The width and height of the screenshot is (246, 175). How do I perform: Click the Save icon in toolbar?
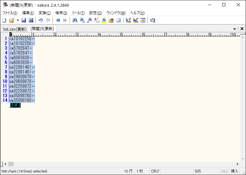tap(24, 20)
